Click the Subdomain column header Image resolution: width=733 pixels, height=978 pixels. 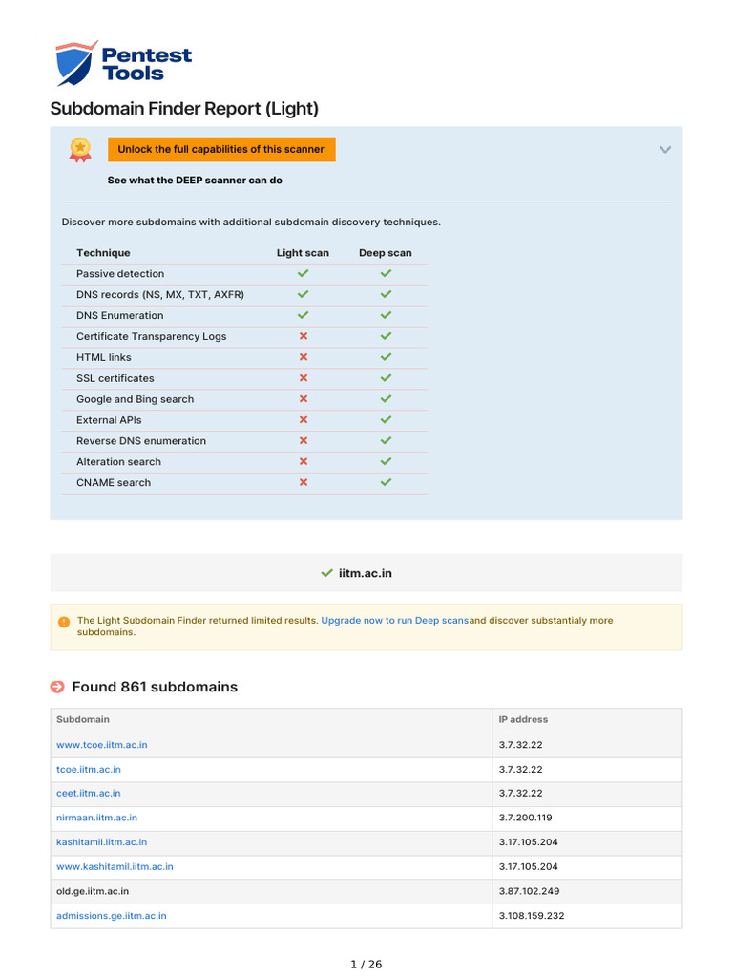(83, 719)
